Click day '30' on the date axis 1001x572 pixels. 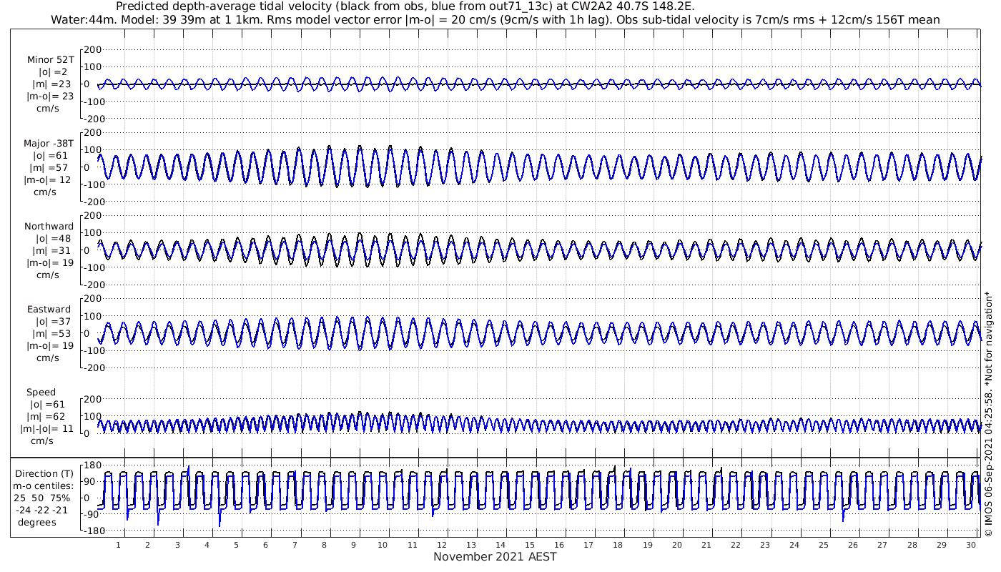coord(970,545)
